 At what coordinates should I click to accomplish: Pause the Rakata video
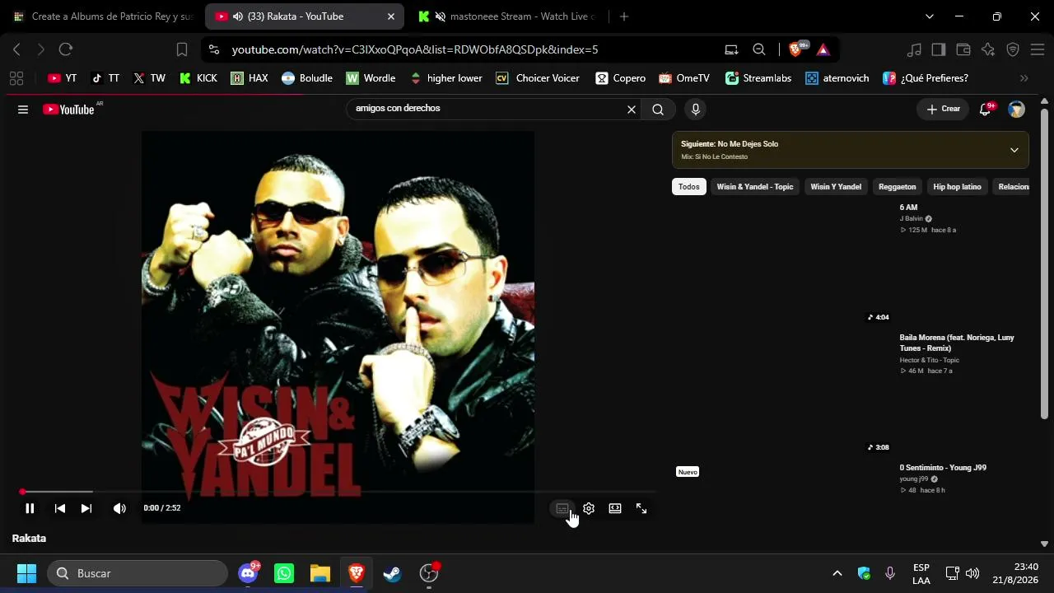(30, 508)
